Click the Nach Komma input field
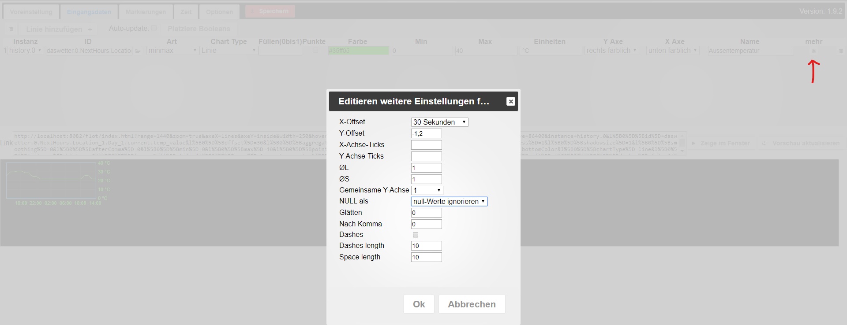Viewport: 847px width, 325px height. pyautogui.click(x=426, y=224)
